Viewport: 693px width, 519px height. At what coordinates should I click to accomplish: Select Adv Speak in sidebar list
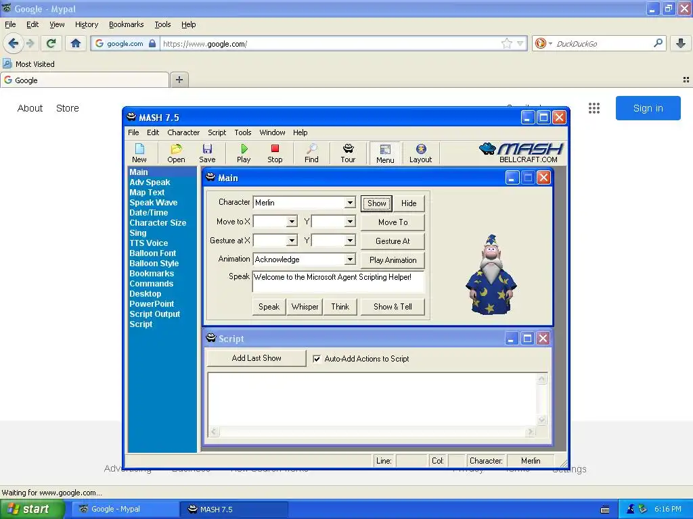[x=150, y=182]
